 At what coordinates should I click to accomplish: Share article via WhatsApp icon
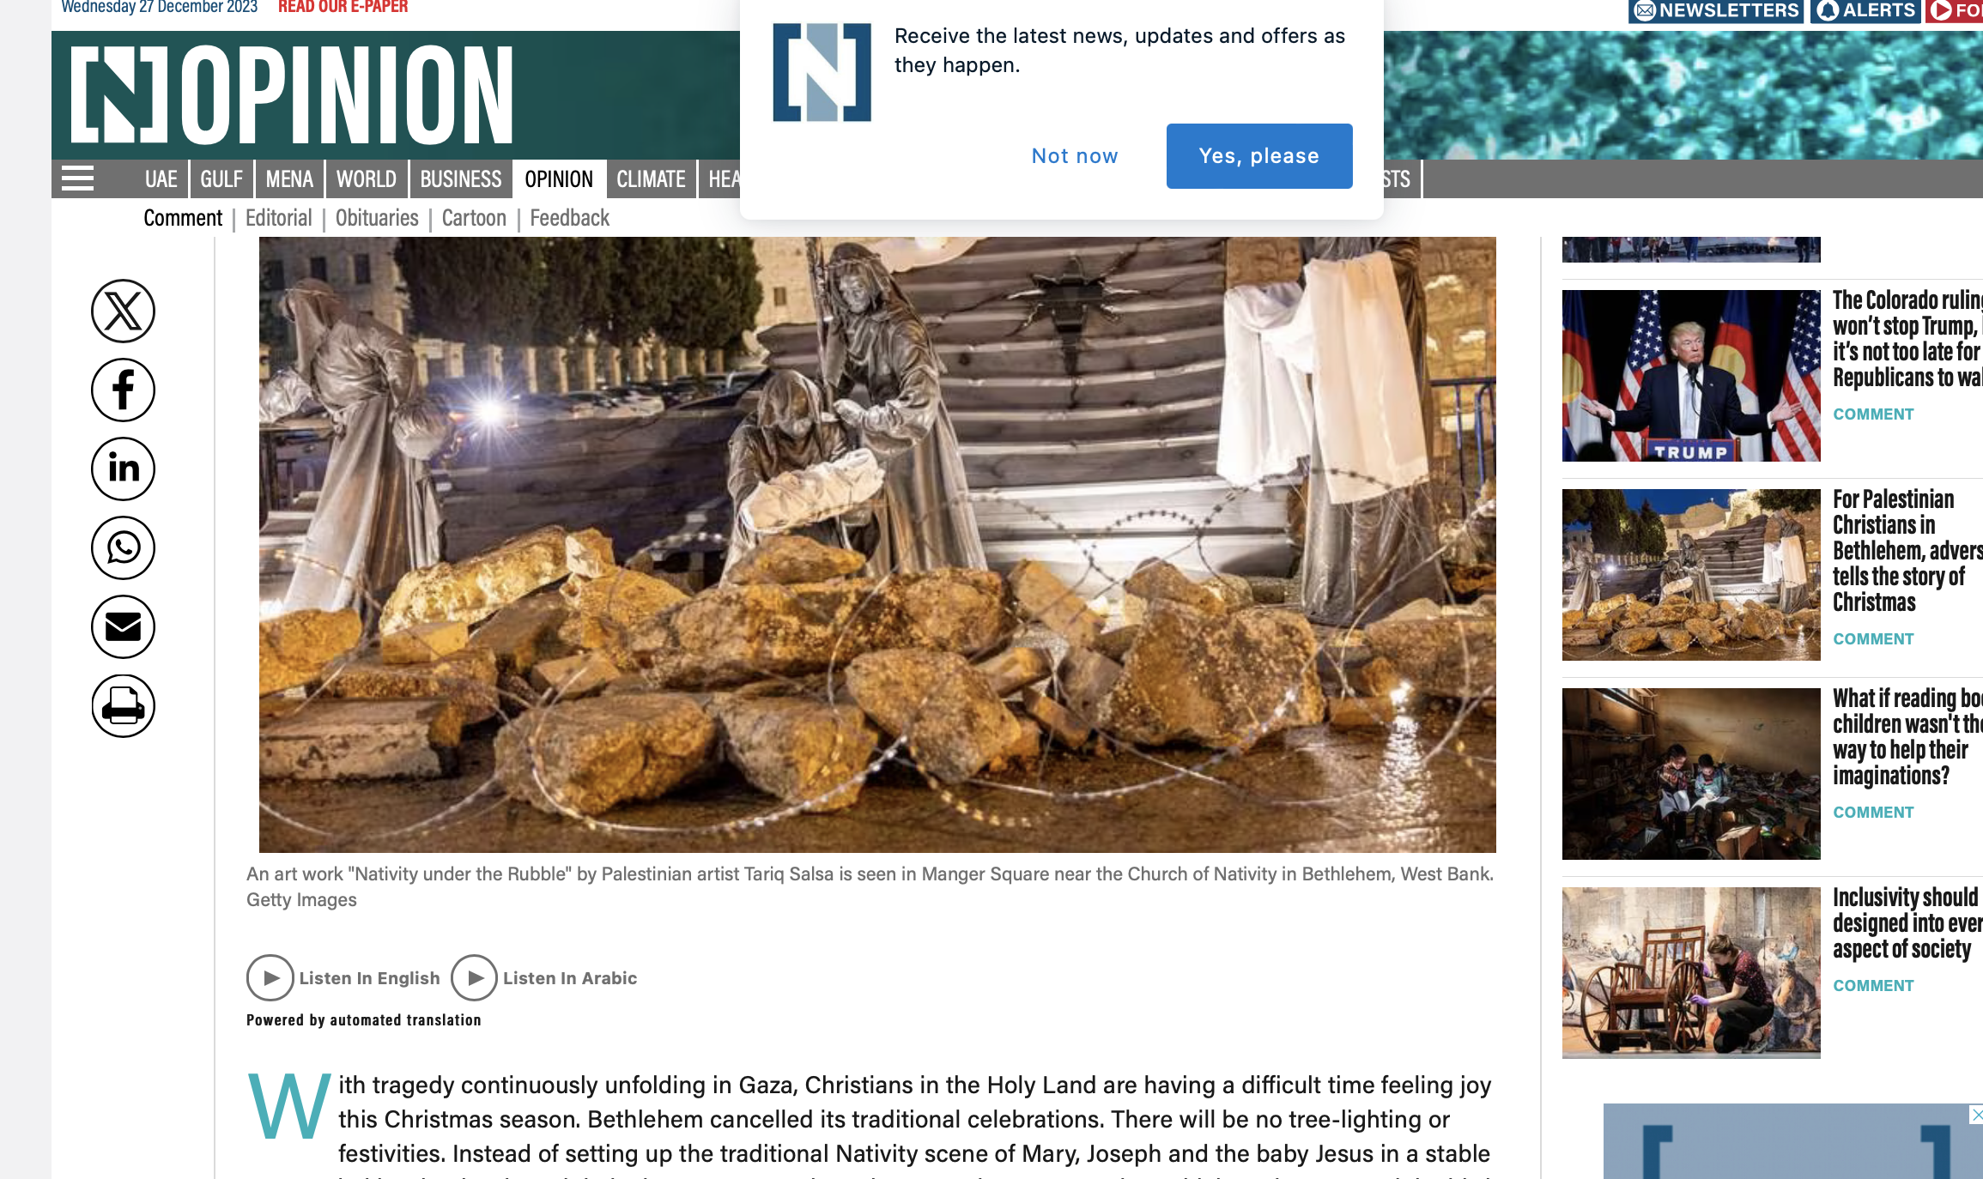[x=123, y=547]
